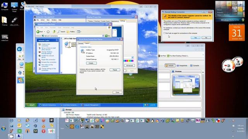Collapse the Preview section chevron
The image size is (248, 139).
pos(203,72)
